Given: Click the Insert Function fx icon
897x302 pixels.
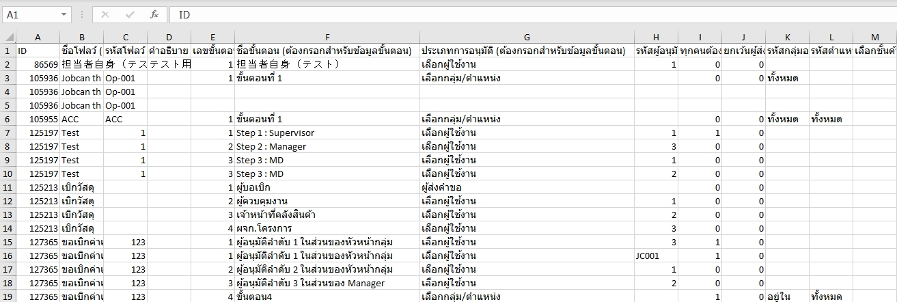Looking at the screenshot, I should [x=154, y=14].
